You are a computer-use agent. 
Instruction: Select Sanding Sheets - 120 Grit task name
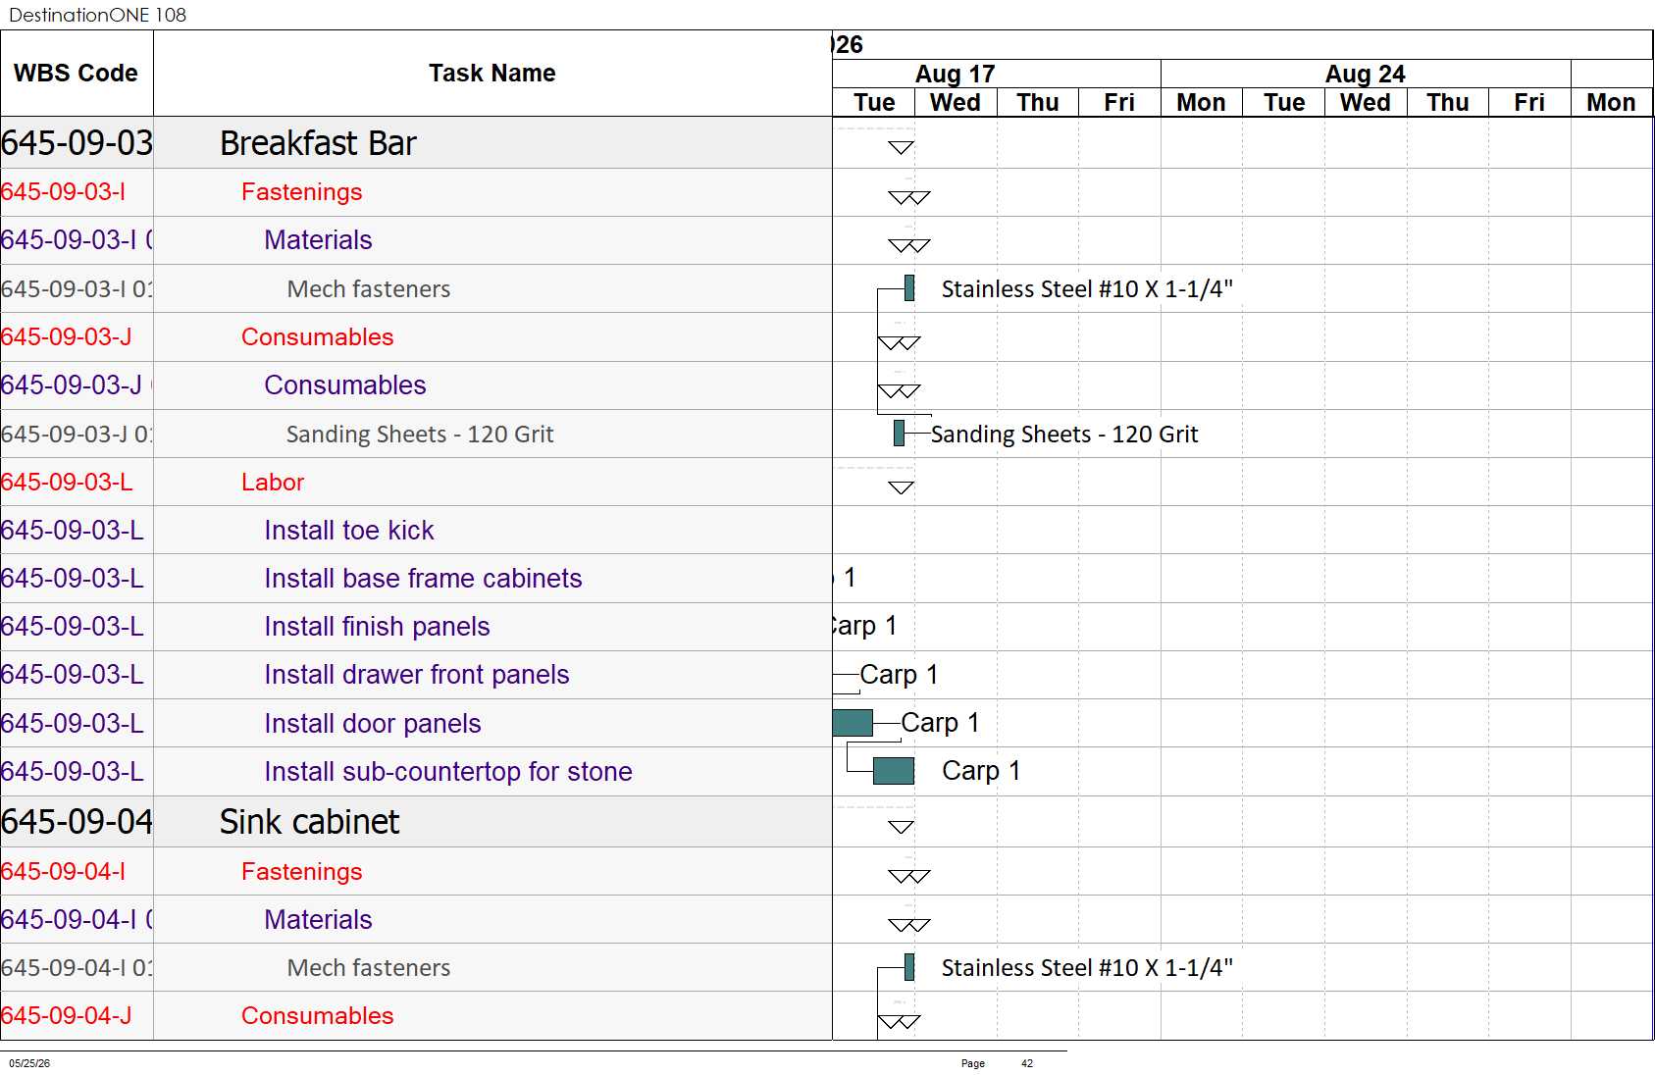tap(420, 435)
